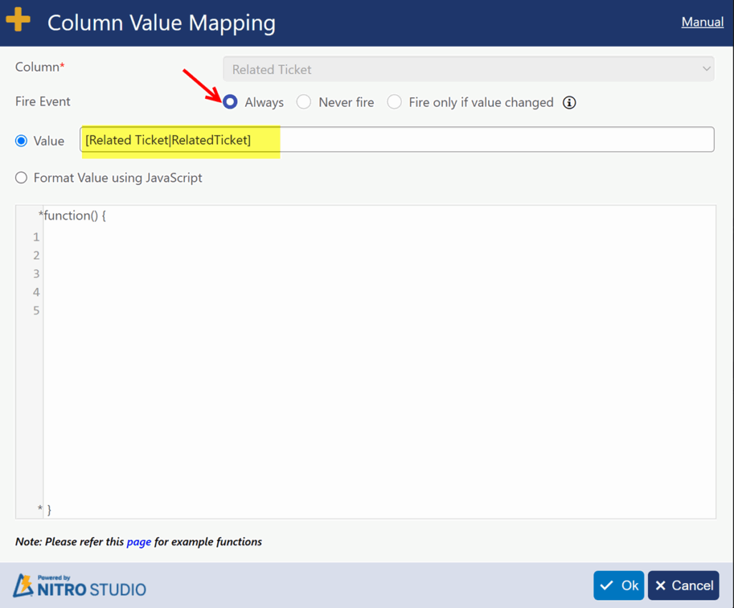Click the Column field label

pyautogui.click(x=40, y=67)
